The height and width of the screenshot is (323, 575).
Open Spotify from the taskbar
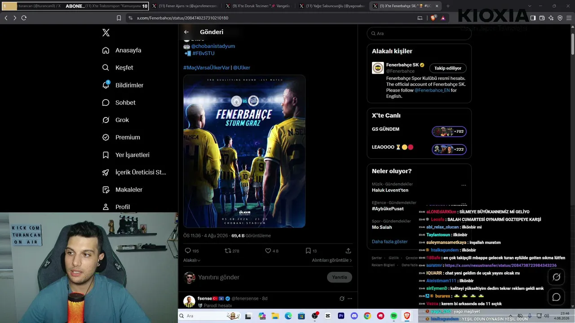[394, 316]
